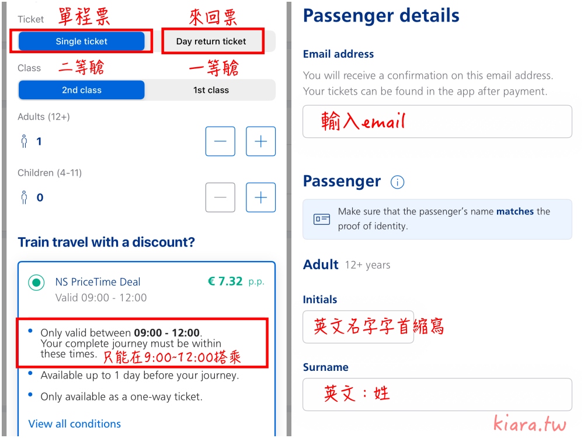Image resolution: width=584 pixels, height=438 pixels.
Task: Increase the number of children
Action: [x=260, y=197]
